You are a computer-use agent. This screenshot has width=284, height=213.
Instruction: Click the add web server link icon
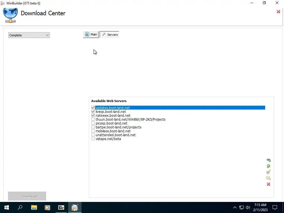pos(268,160)
